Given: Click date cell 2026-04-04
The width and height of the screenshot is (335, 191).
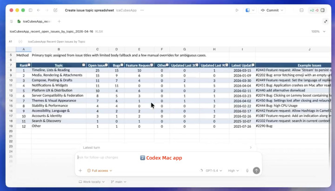Looking at the screenshot, I should (242, 86).
